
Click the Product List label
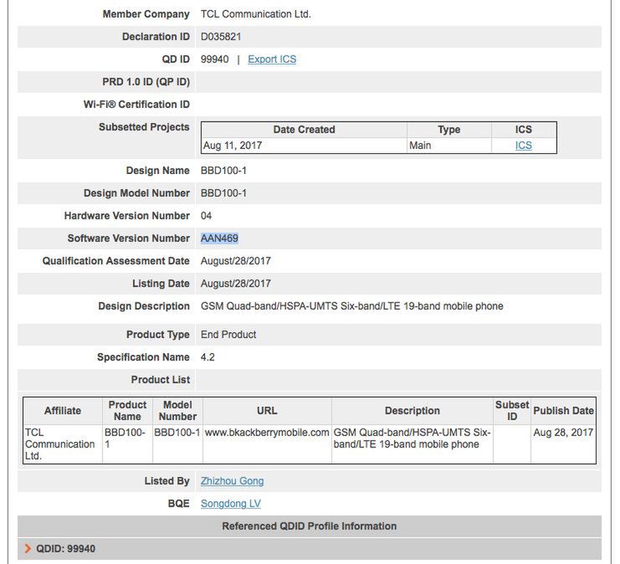coord(161,380)
